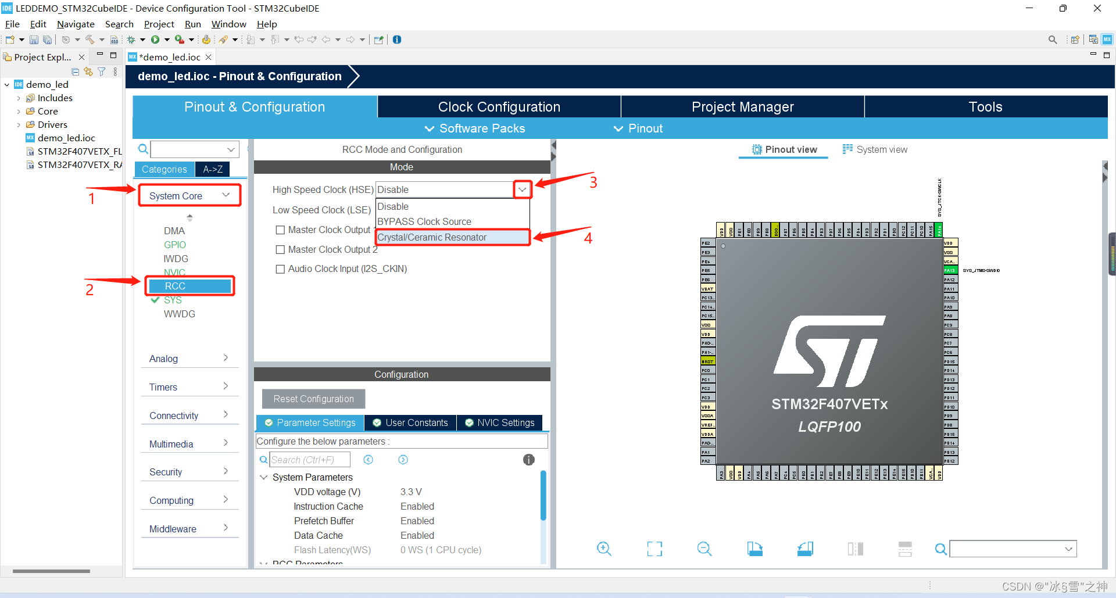
Task: Click the parameter info icon
Action: point(528,460)
